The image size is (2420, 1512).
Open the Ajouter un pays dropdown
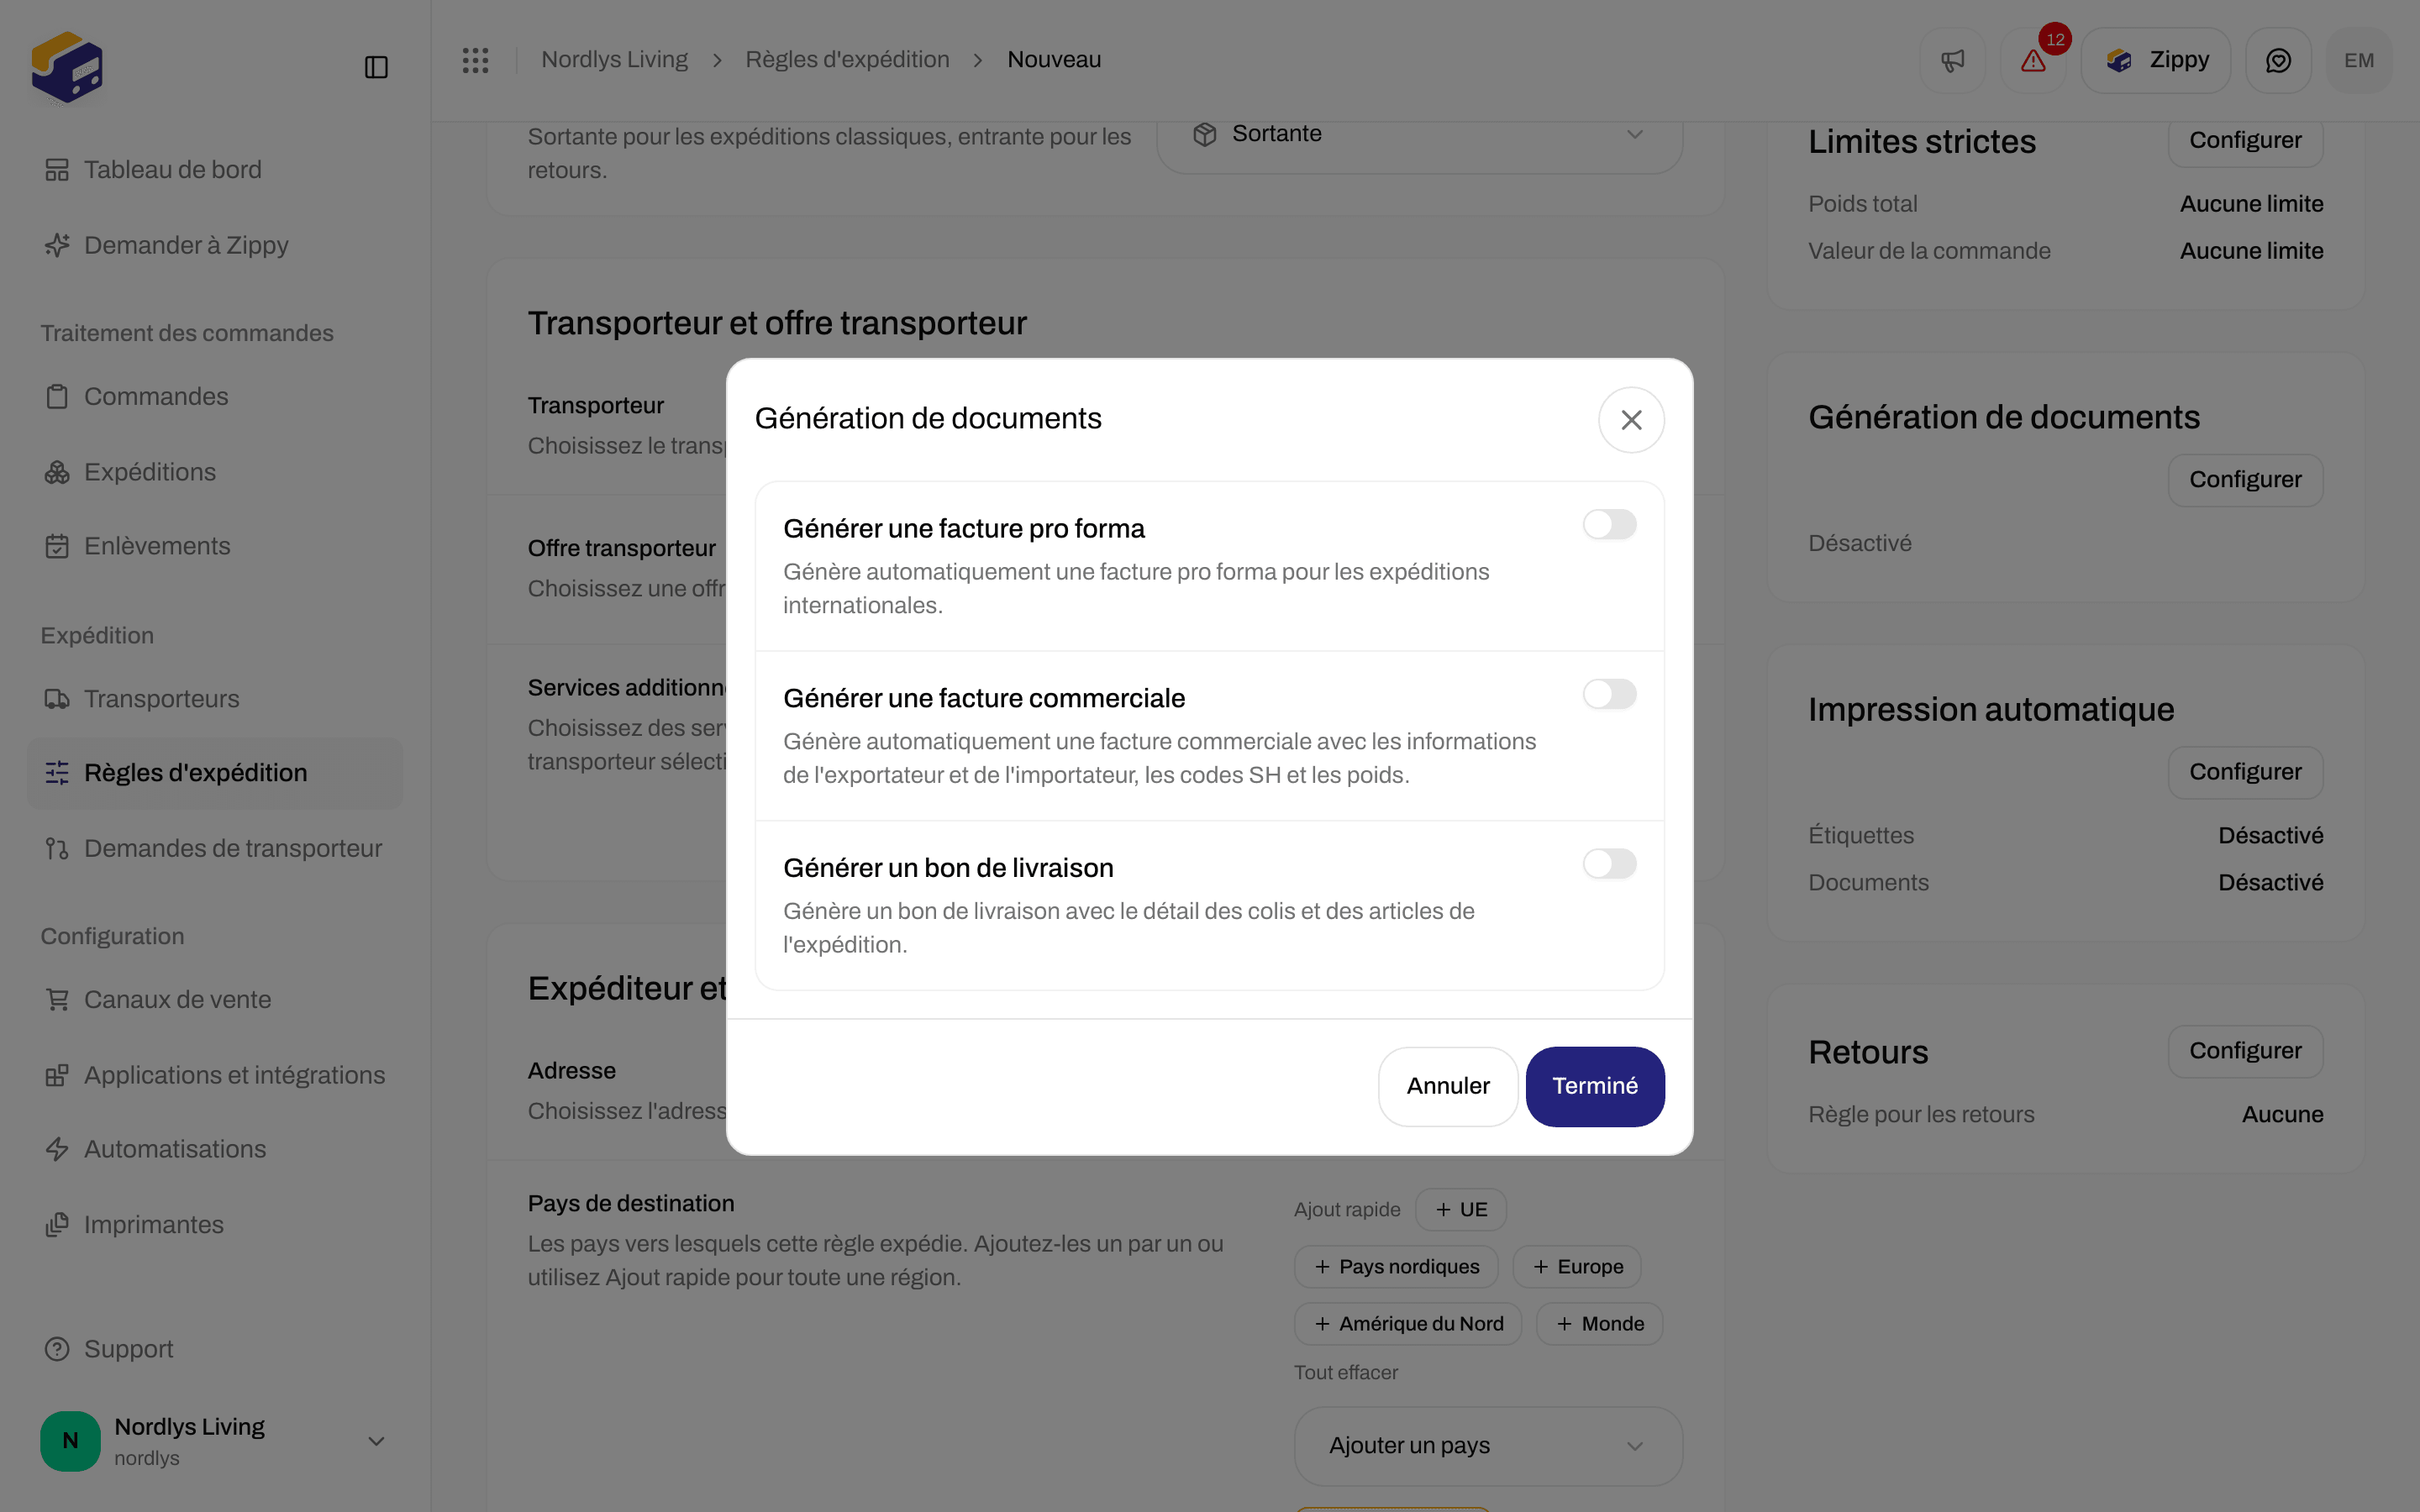click(1488, 1446)
